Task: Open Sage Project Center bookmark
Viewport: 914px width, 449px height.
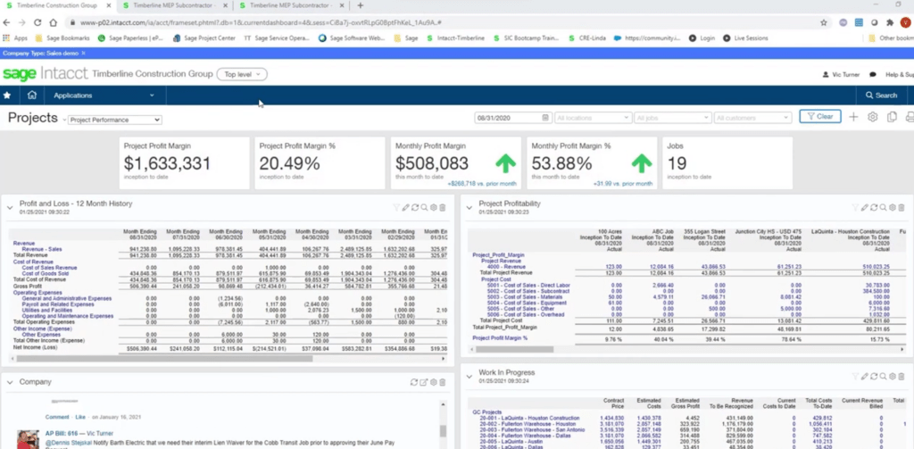Action: click(204, 37)
